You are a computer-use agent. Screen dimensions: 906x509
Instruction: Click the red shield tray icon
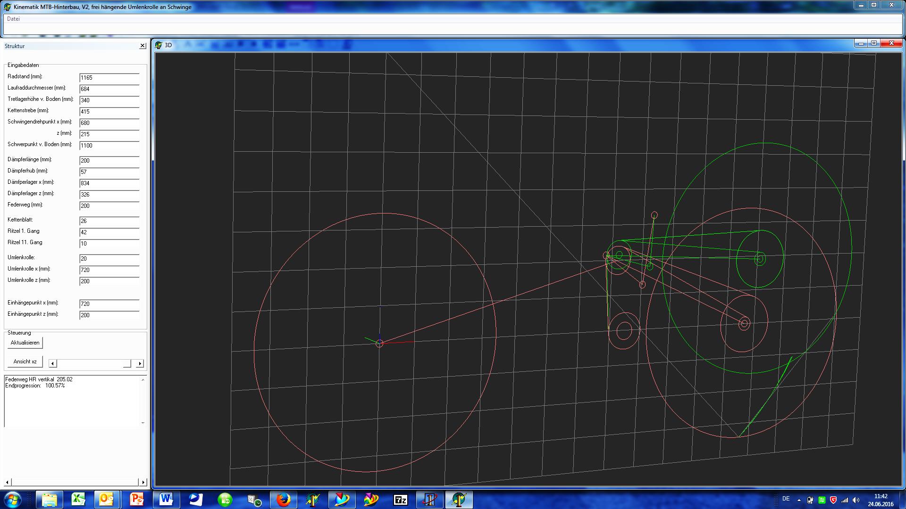tap(833, 500)
